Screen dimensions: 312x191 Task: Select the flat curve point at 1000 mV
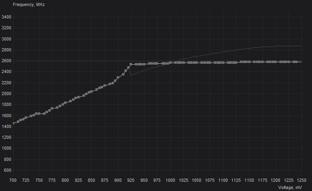pos(170,63)
